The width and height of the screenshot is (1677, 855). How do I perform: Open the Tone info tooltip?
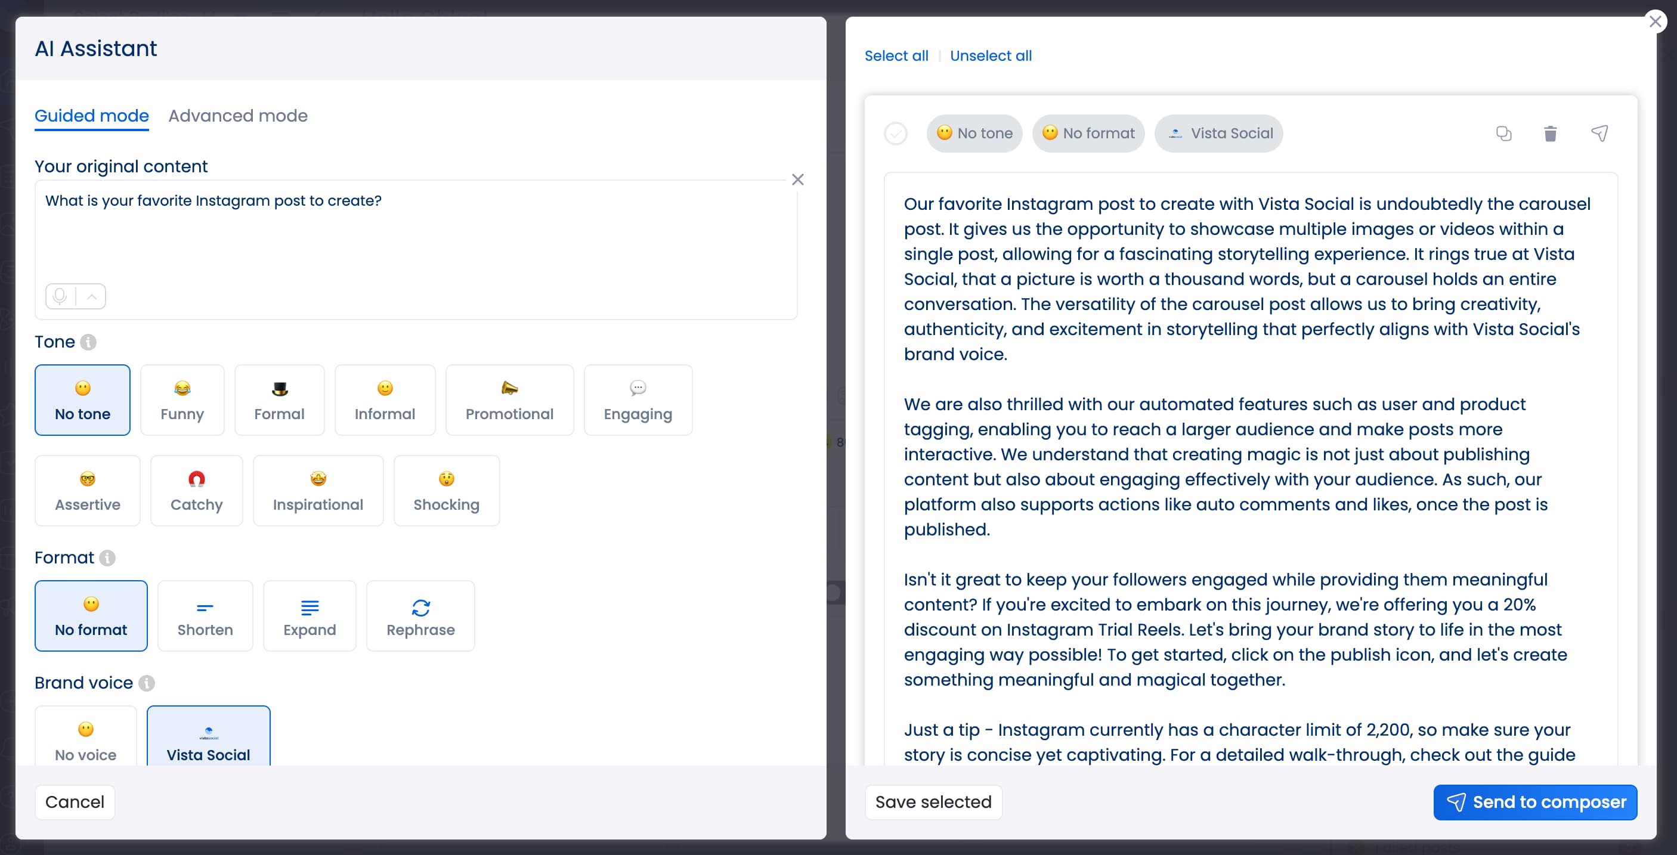(88, 342)
